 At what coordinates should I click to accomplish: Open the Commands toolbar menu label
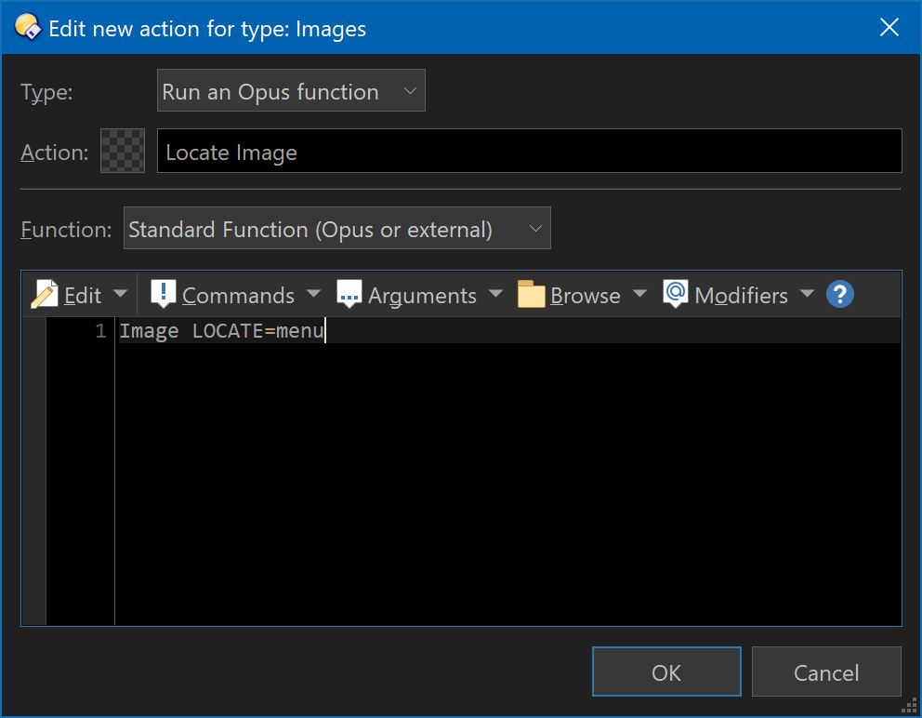(238, 296)
